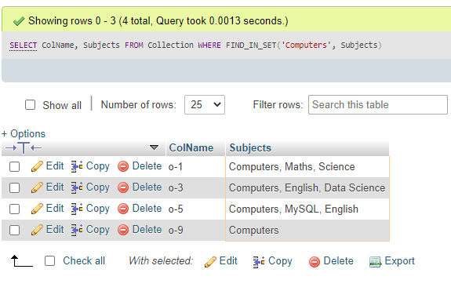This screenshot has width=451, height=291.
Task: Click the pencil Edit icon in row o-1
Action: (x=37, y=166)
